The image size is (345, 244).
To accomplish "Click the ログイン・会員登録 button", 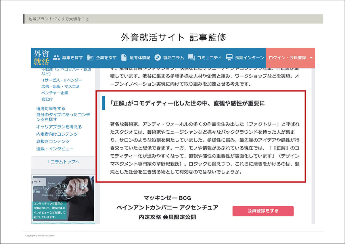I will pyautogui.click(x=290, y=58).
